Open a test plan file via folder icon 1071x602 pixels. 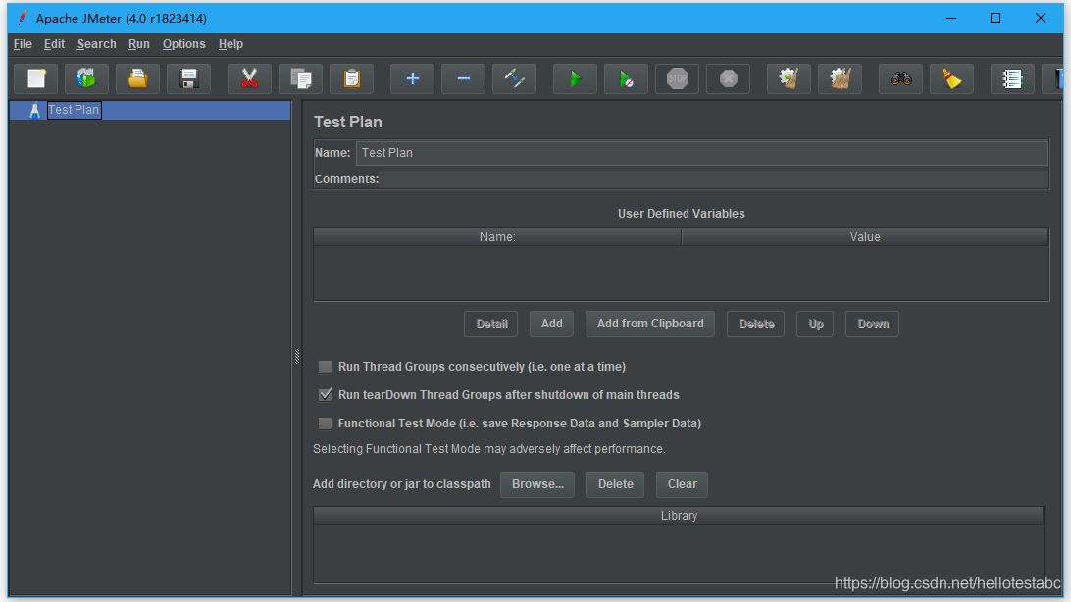click(x=138, y=79)
